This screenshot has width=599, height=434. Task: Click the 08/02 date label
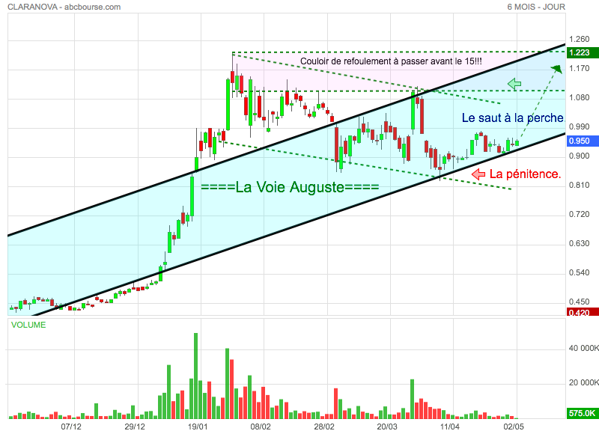click(x=261, y=427)
